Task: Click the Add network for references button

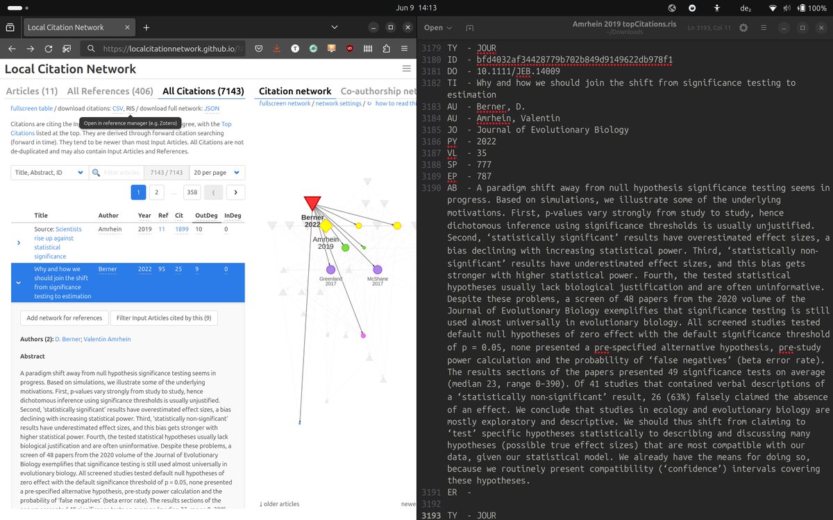Action: point(64,318)
